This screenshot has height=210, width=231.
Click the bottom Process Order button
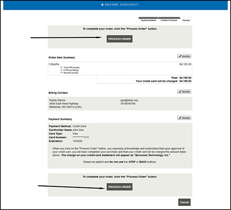point(120,187)
